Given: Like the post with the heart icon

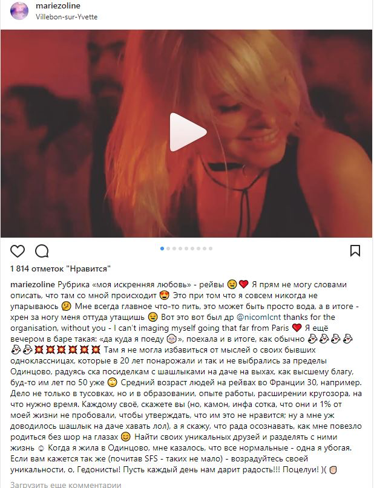Looking at the screenshot, I should (18, 251).
